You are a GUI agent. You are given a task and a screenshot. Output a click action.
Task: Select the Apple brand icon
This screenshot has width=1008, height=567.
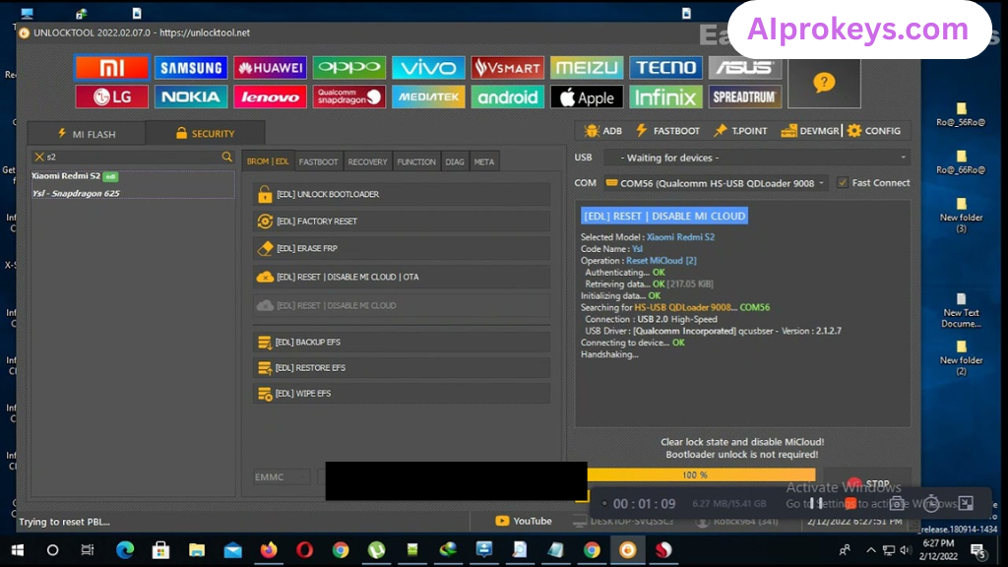587,97
